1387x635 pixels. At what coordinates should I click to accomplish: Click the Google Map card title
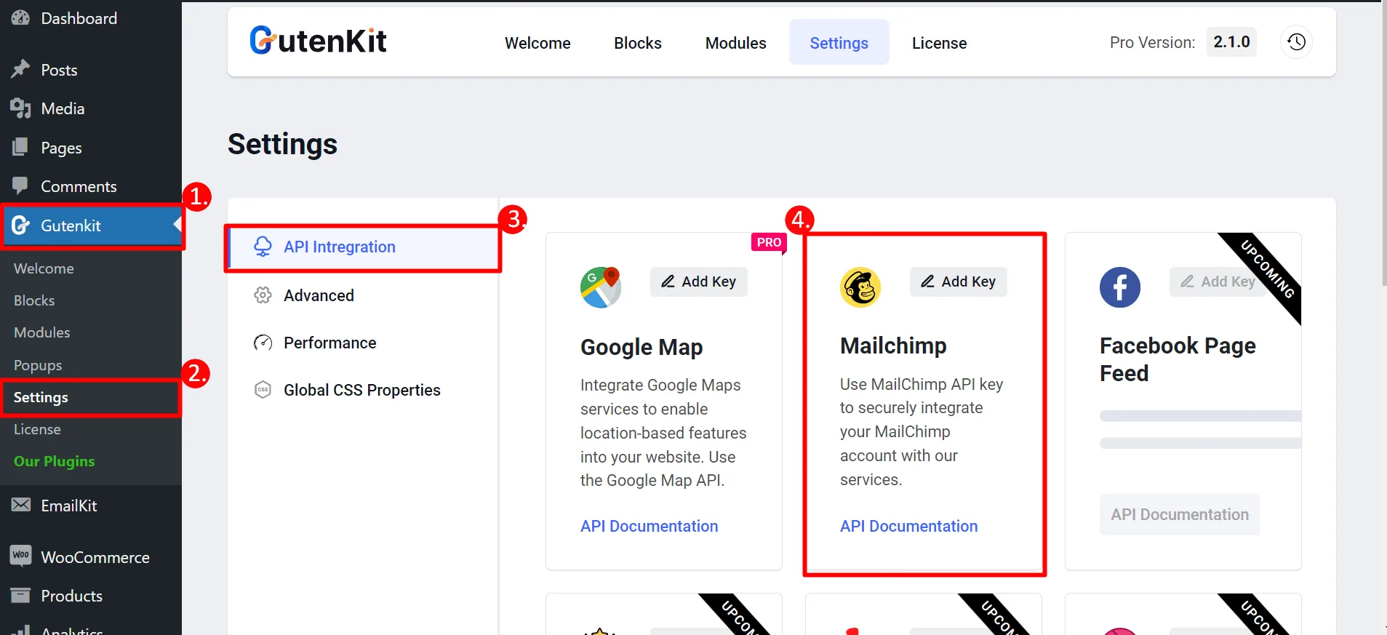(x=641, y=348)
